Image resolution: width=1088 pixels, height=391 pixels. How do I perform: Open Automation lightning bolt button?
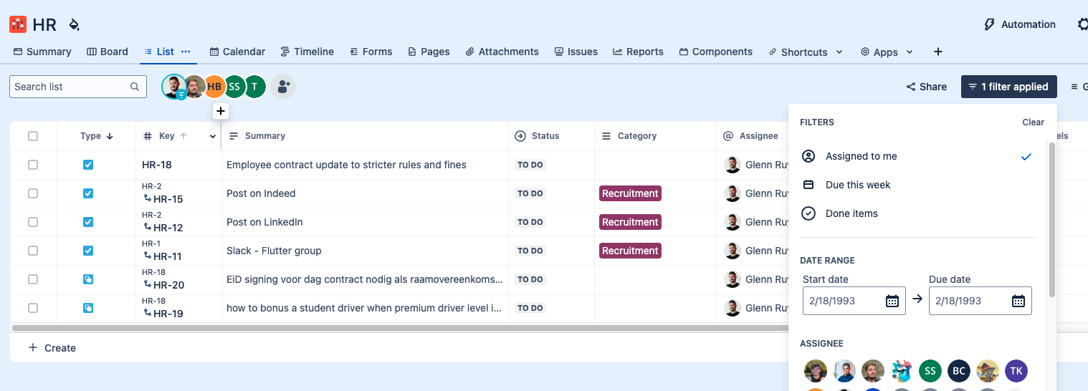(1020, 24)
